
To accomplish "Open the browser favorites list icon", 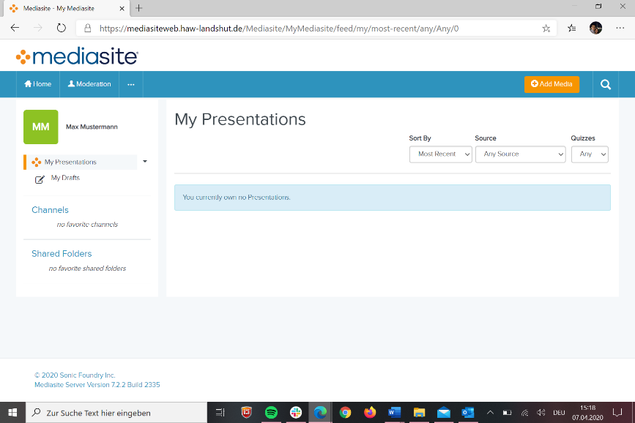I will 571,29.
